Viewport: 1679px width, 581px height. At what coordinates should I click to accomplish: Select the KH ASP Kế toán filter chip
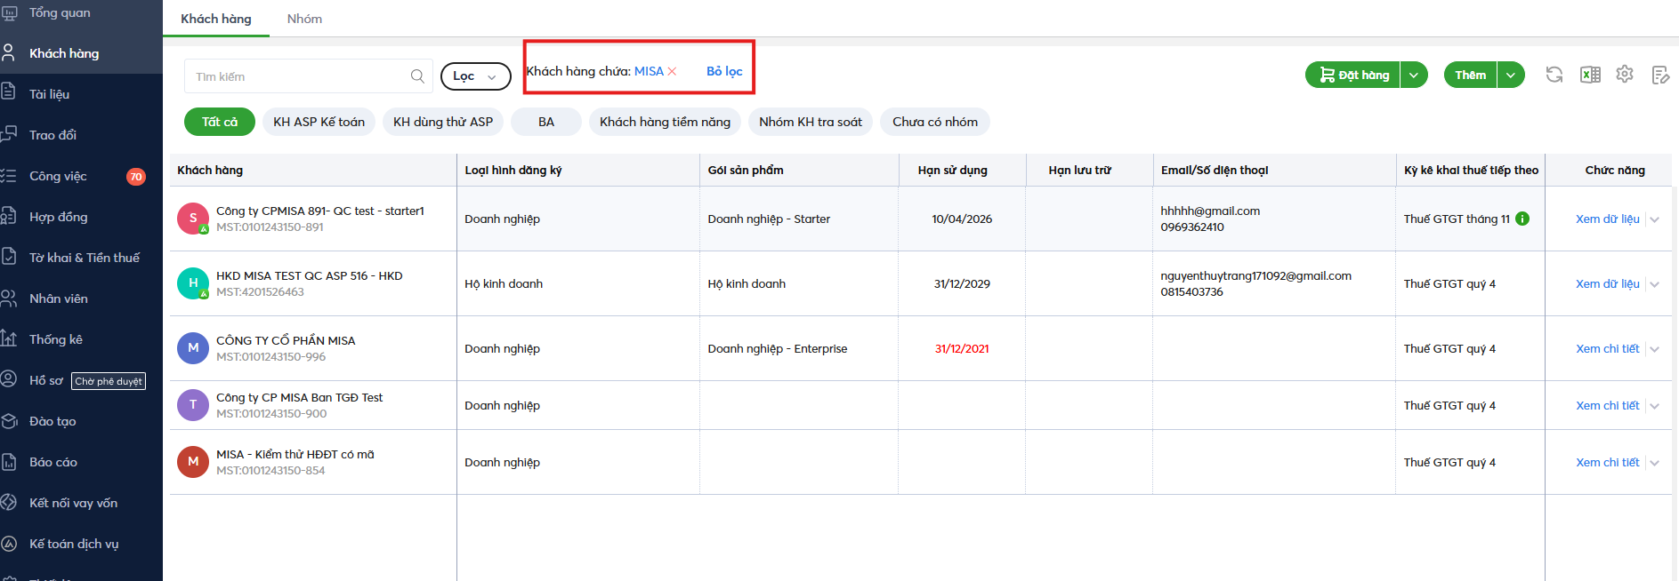319,122
